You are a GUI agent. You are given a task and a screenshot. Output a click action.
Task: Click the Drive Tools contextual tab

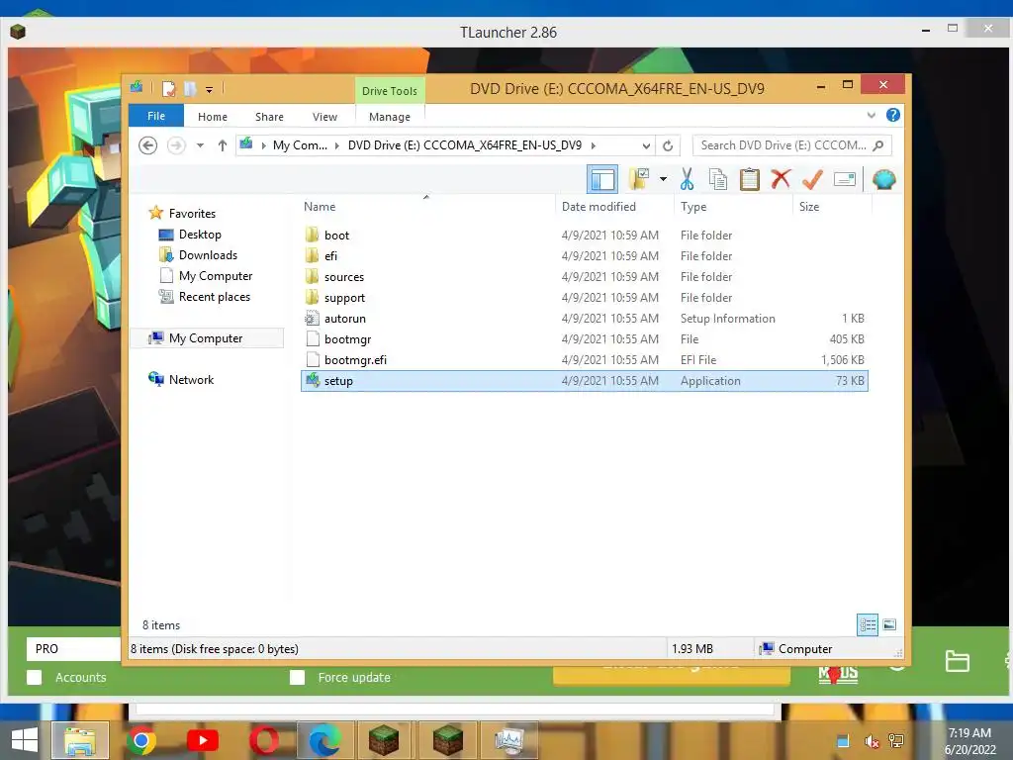[390, 91]
